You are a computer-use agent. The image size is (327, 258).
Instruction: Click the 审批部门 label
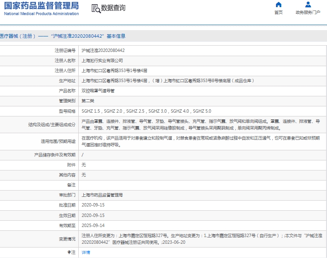[x=67, y=195]
